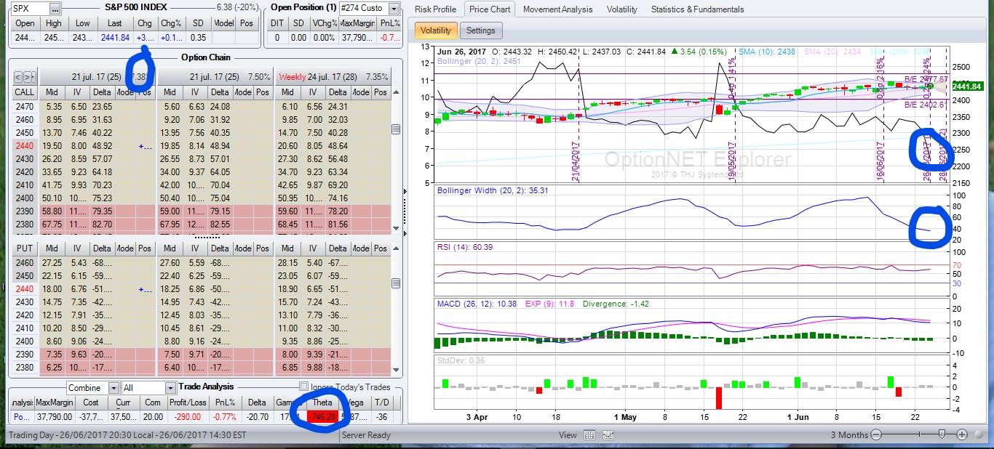The width and height of the screenshot is (994, 449).
Task: Click the chart Settings button
Action: [480, 31]
